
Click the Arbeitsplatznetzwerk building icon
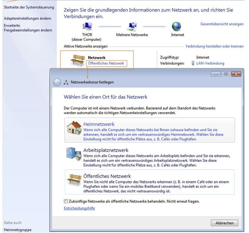click(x=74, y=154)
